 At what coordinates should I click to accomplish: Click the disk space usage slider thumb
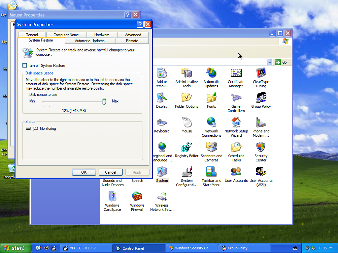[104, 101]
